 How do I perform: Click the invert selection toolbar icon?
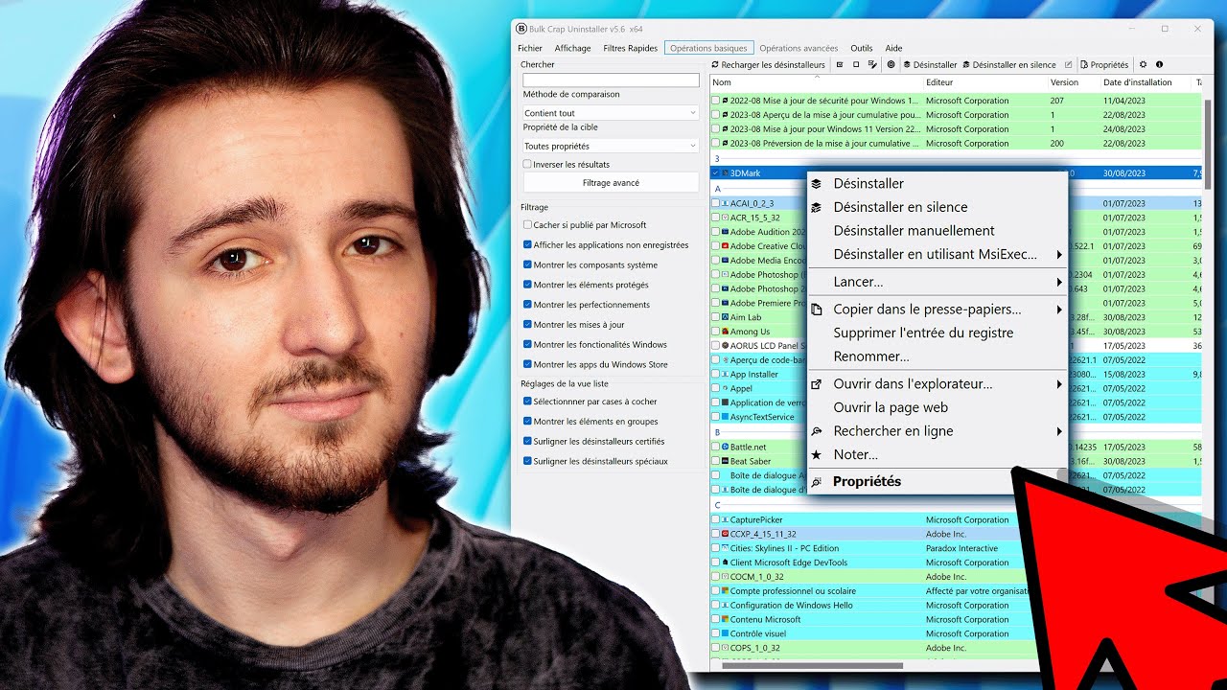[x=872, y=64]
